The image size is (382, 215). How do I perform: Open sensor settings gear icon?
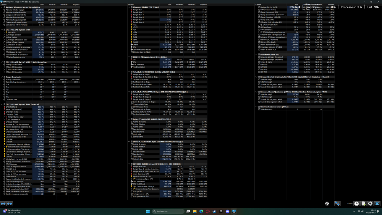(x=370, y=204)
